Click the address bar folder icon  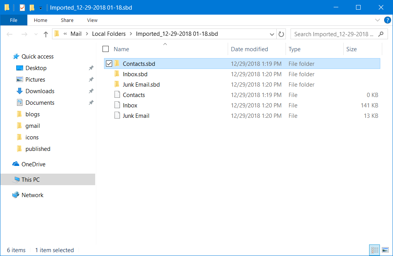[57, 33]
